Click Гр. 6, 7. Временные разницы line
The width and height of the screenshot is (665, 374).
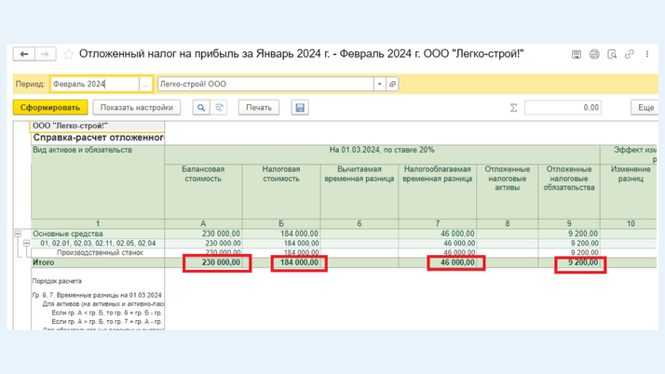point(97,295)
